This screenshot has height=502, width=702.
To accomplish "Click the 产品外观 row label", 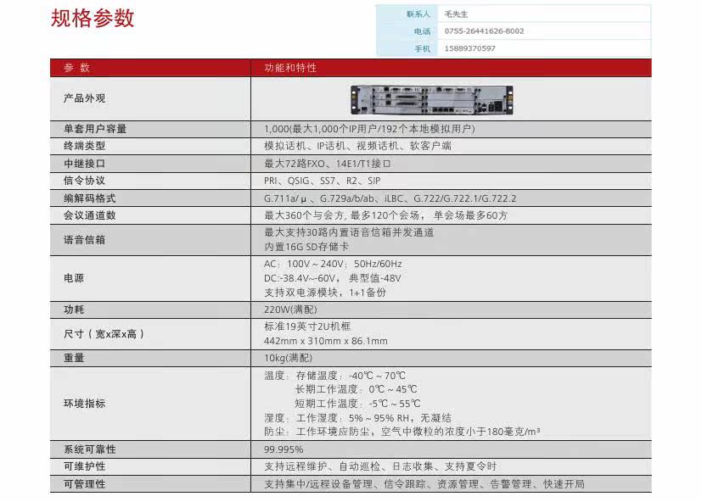I will [84, 98].
